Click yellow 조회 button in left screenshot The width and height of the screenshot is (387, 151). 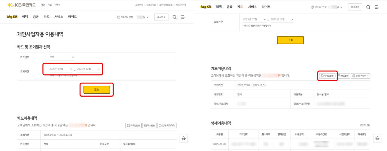97,89
